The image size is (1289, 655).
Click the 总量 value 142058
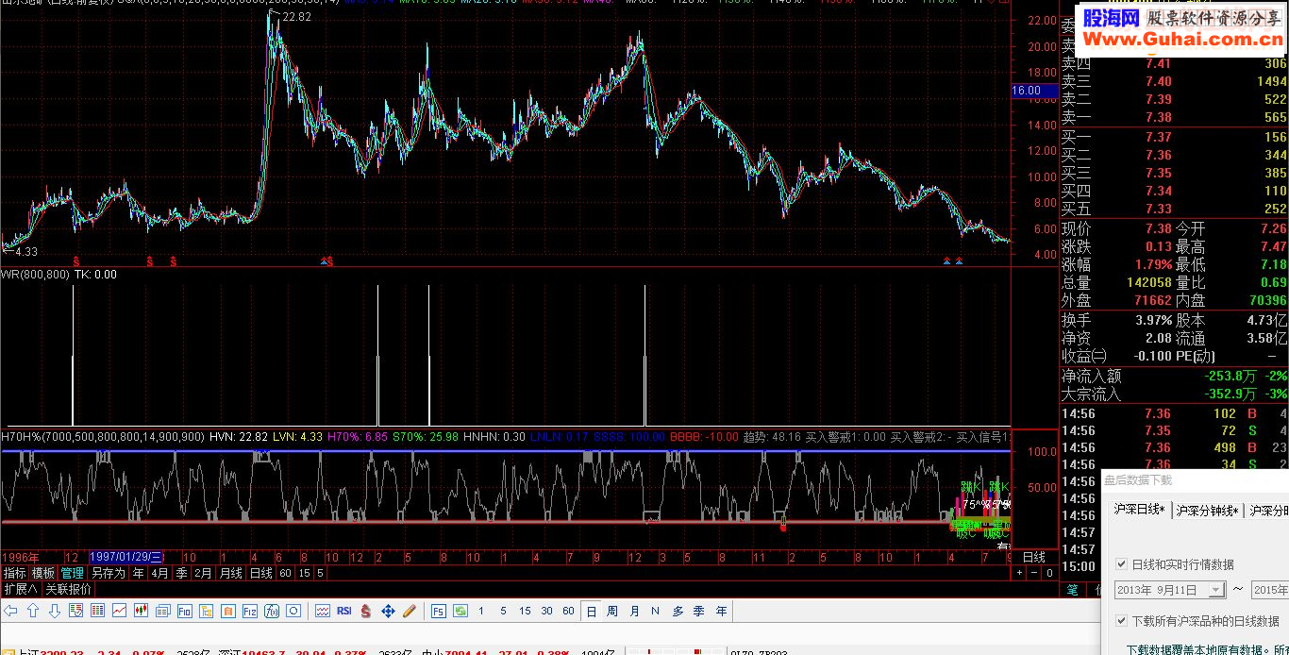coord(1148,282)
